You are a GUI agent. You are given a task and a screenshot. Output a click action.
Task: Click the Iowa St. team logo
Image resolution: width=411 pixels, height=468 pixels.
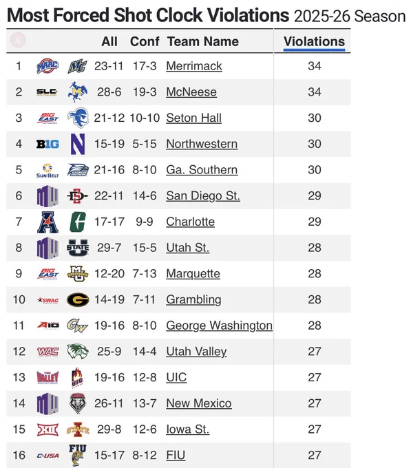click(x=78, y=429)
